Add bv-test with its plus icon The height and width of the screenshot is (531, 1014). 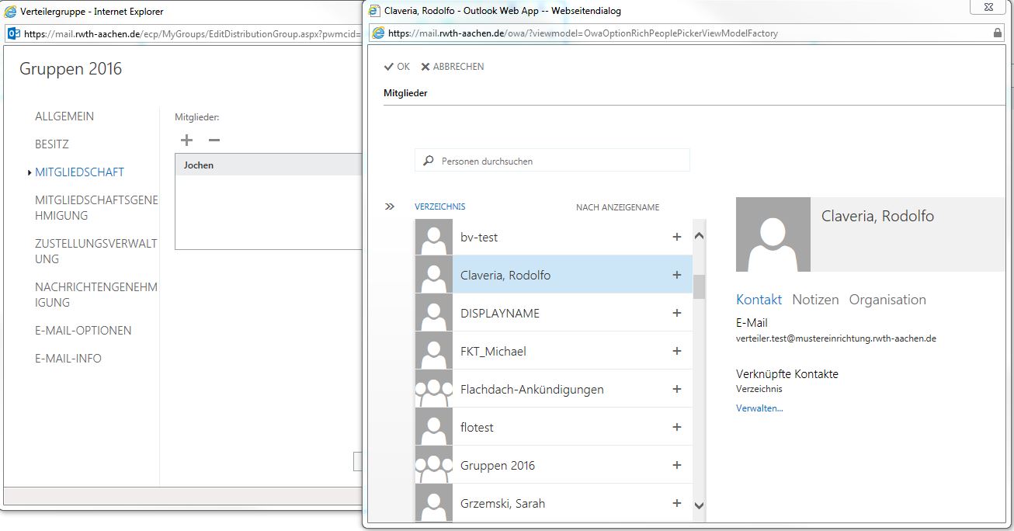[x=676, y=237]
